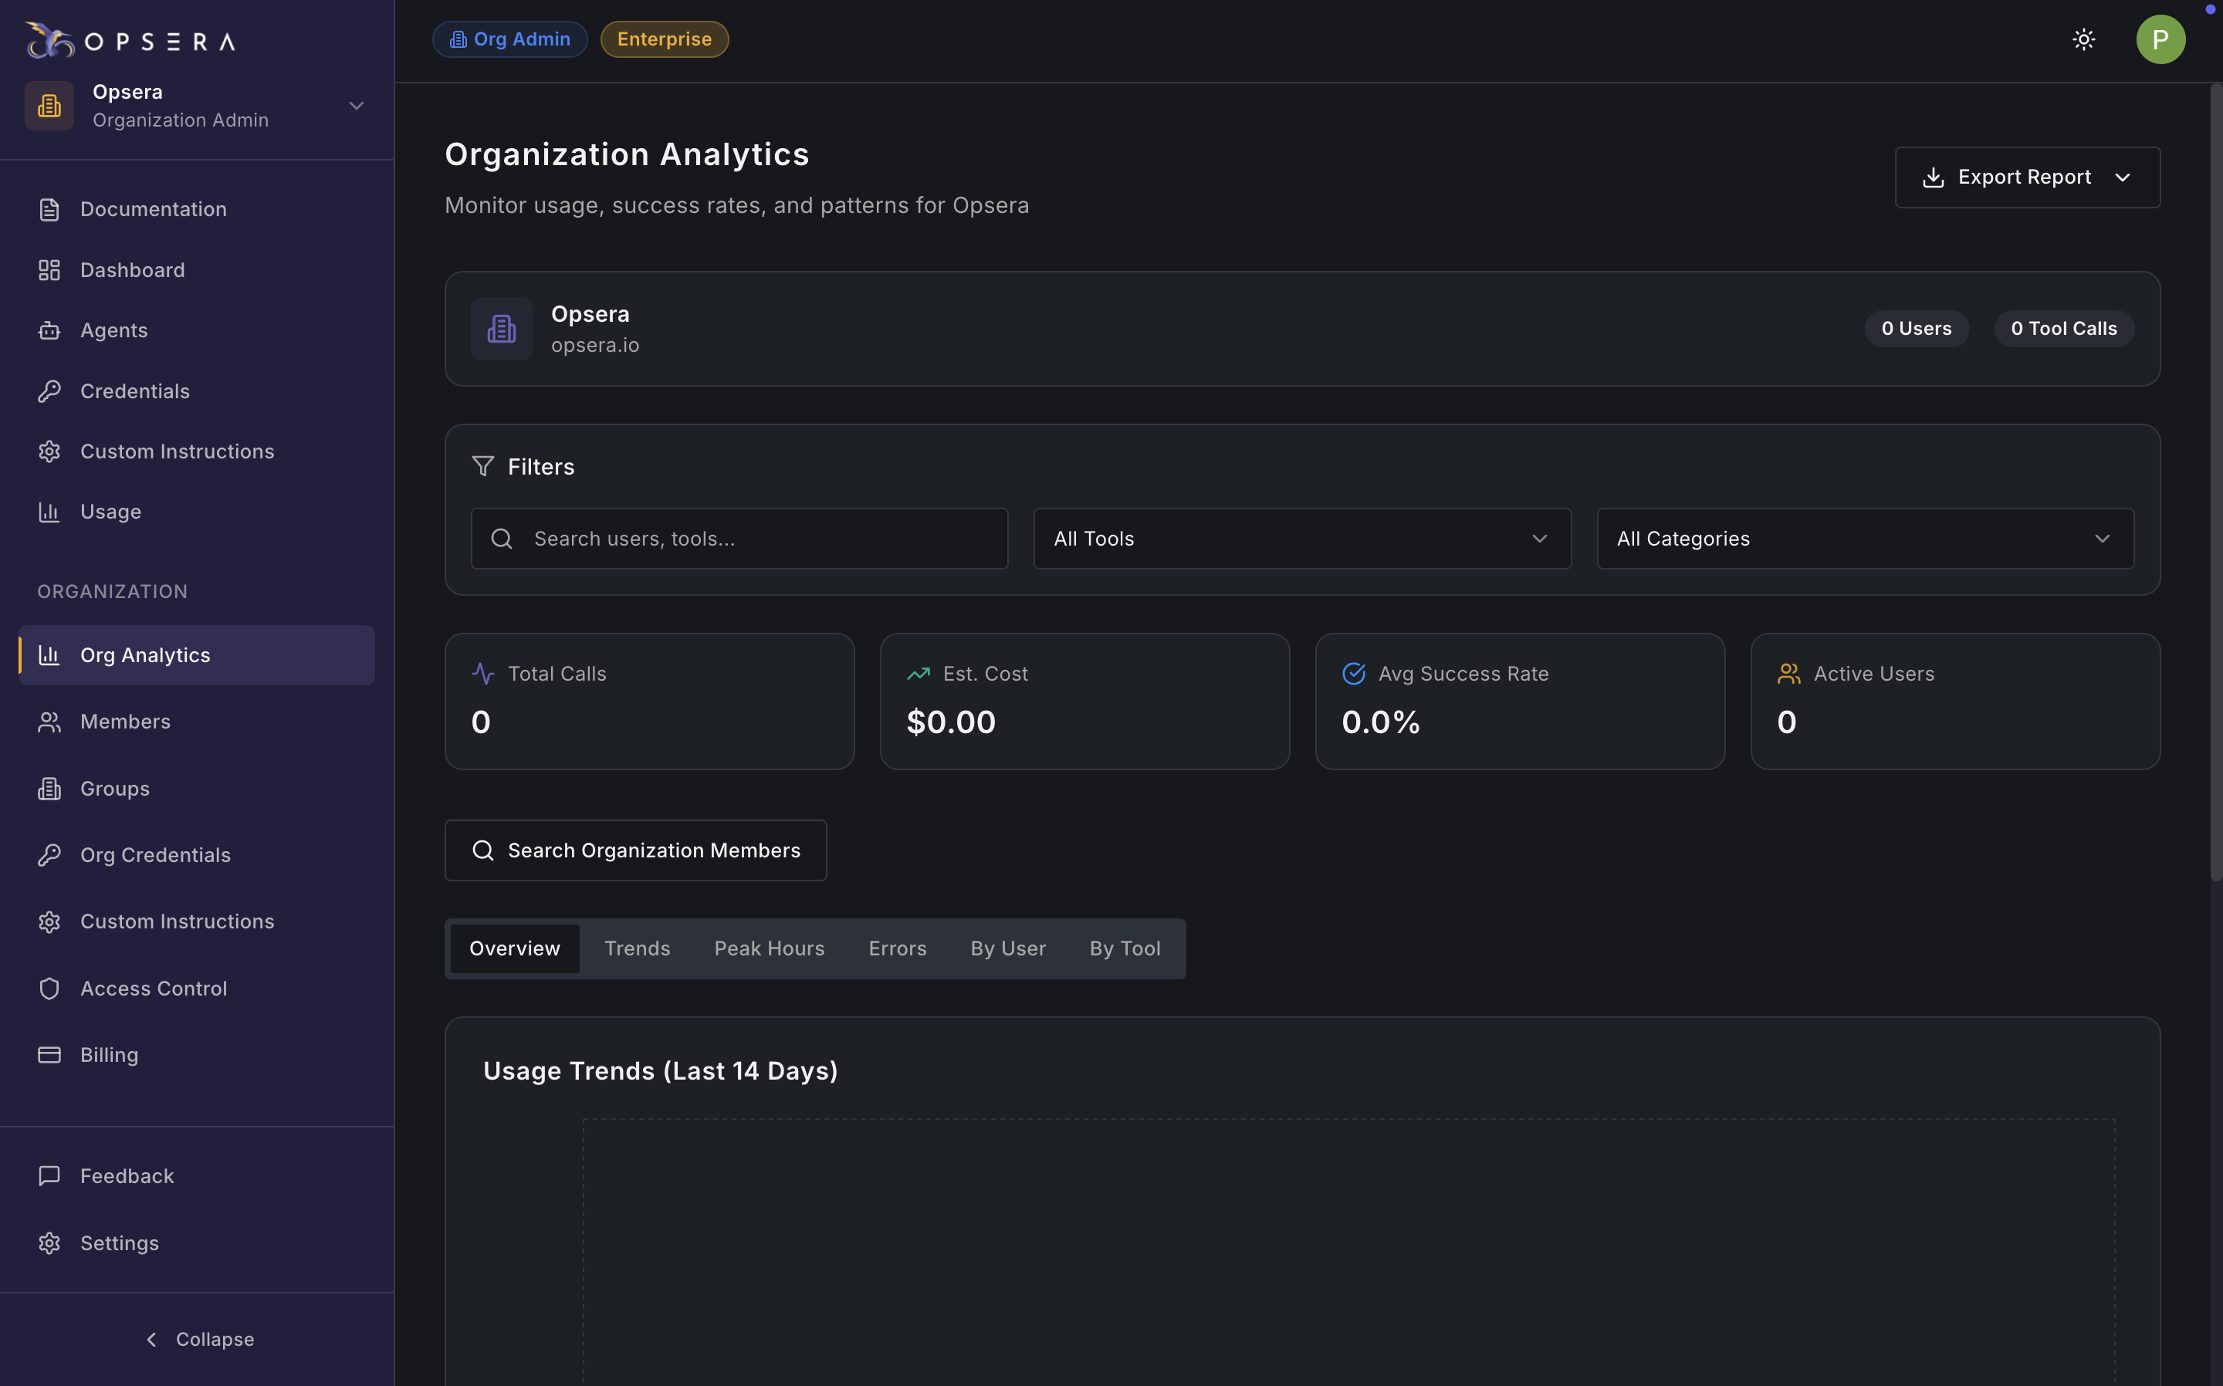Open the All Tools dropdown
2223x1386 pixels.
tap(1301, 539)
